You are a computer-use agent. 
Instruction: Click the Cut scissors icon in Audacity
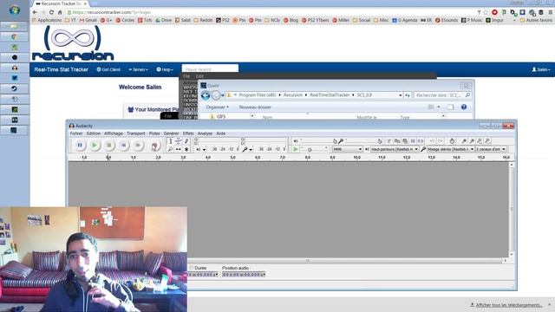point(389,141)
